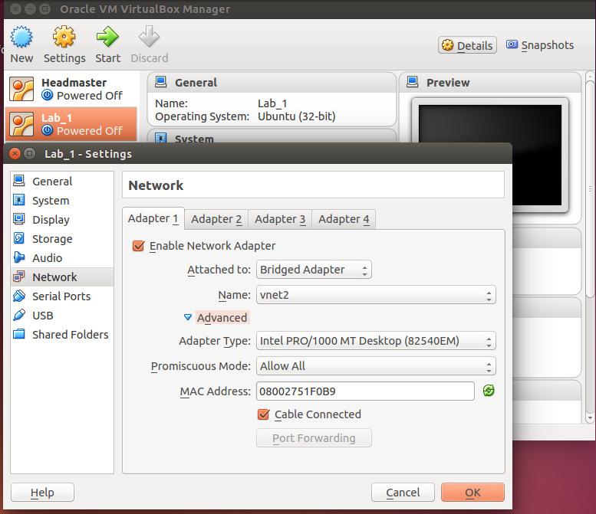Select the System settings category label

(x=51, y=201)
